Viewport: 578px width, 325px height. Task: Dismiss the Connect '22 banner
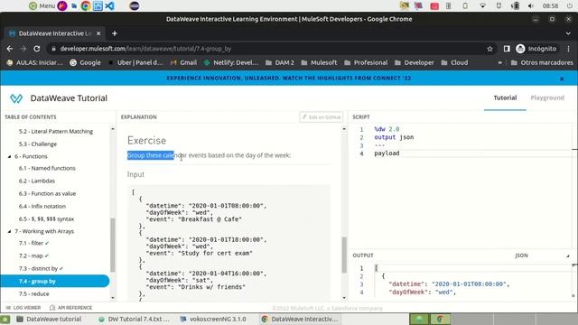[562, 79]
